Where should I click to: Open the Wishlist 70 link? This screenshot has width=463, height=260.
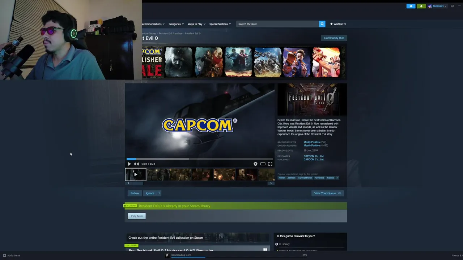pyautogui.click(x=338, y=24)
